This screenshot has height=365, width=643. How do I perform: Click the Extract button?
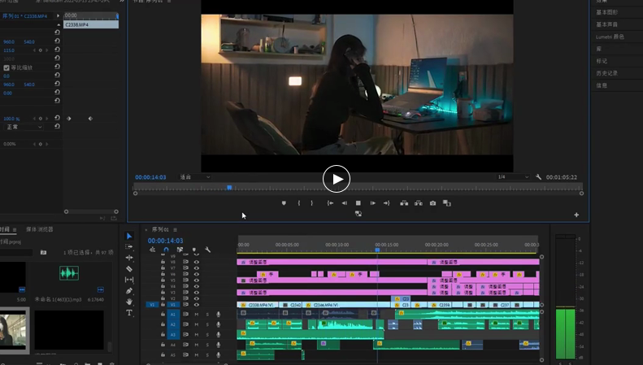(x=419, y=203)
